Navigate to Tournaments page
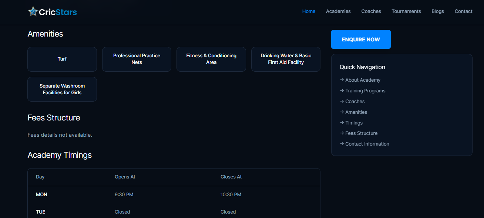The height and width of the screenshot is (218, 484). pos(406,11)
